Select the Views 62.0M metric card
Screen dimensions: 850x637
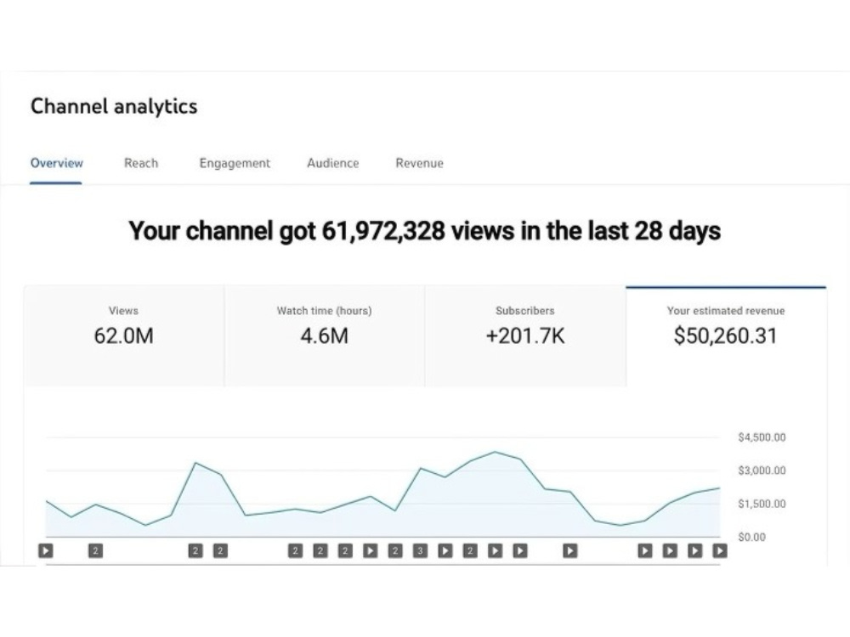123,335
